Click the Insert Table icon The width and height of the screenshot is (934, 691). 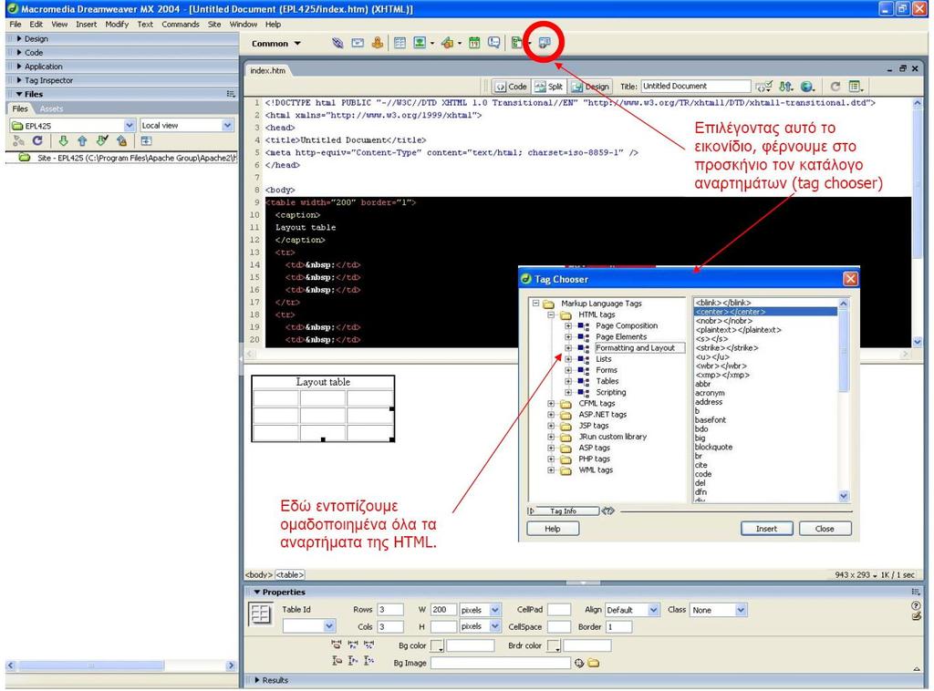point(400,43)
